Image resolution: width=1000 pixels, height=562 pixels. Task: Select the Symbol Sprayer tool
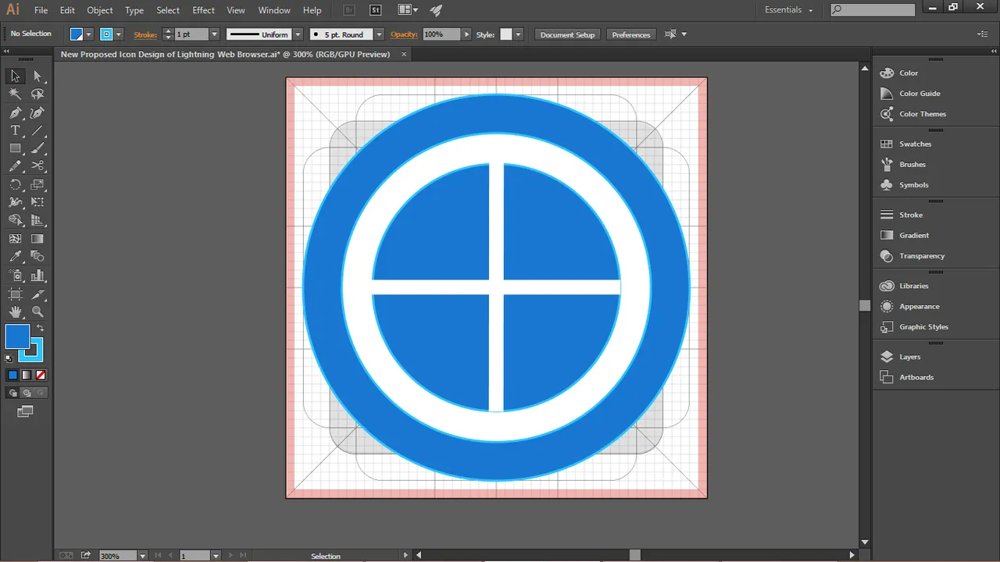pyautogui.click(x=15, y=276)
